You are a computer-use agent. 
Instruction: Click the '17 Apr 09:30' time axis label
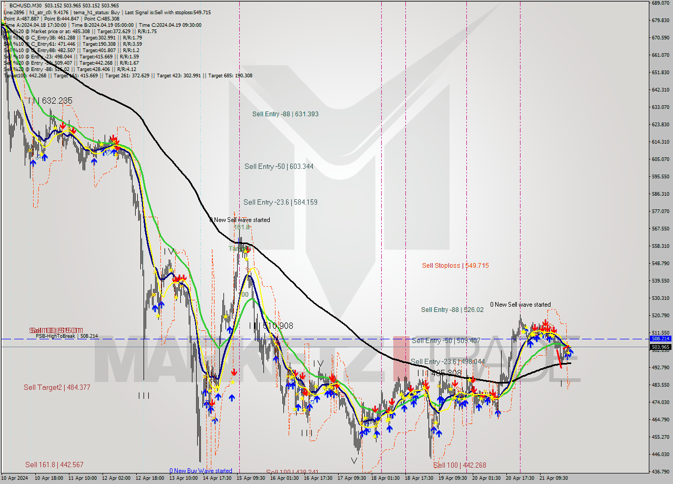[x=352, y=478]
